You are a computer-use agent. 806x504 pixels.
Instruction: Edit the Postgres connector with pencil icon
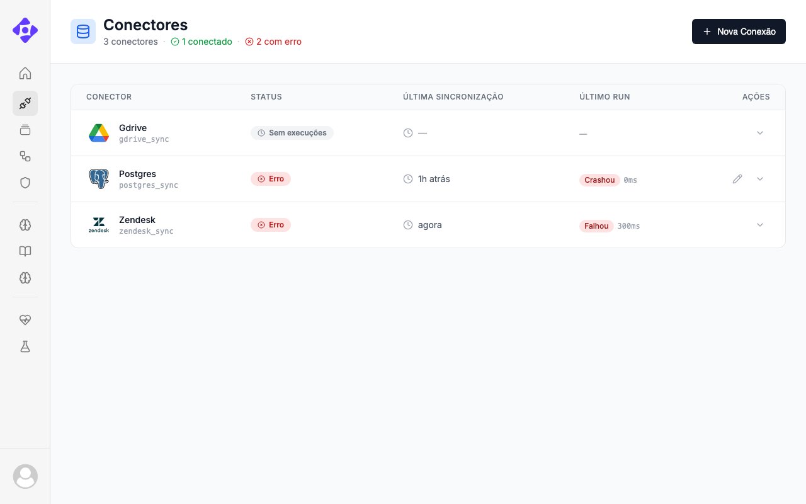pos(737,179)
